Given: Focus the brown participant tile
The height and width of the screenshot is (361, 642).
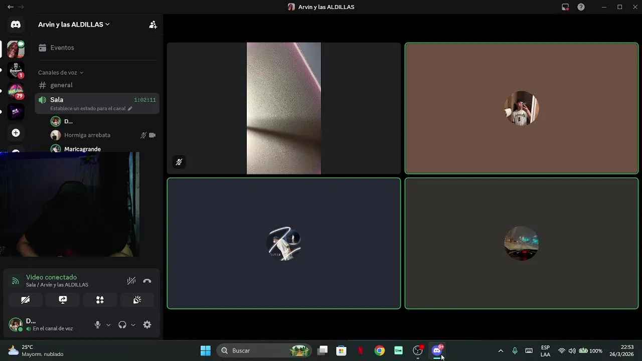Looking at the screenshot, I should tap(522, 108).
